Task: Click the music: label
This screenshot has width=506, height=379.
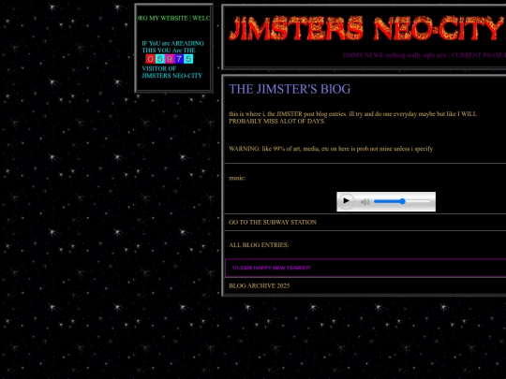Action: click(237, 178)
